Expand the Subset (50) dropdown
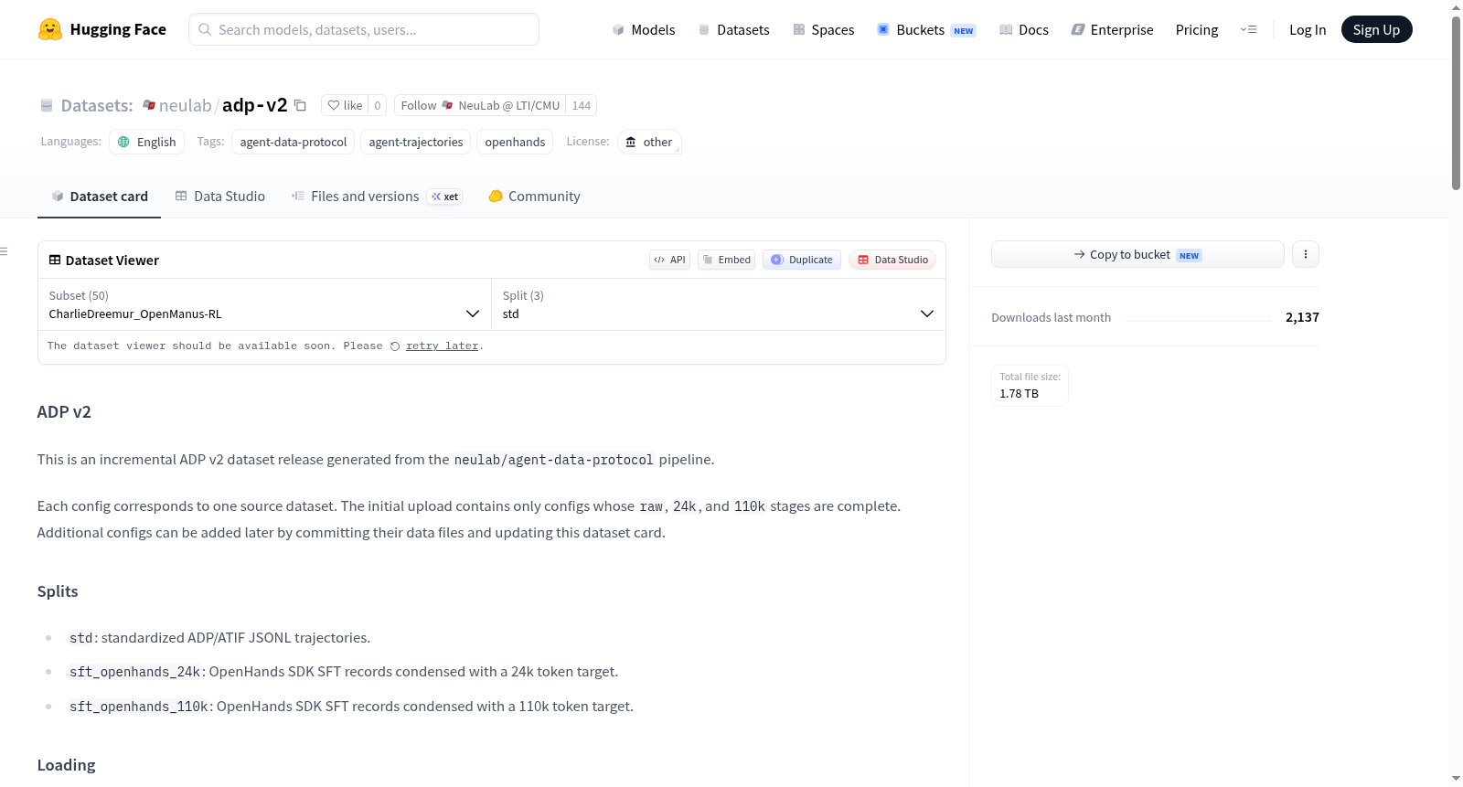 264,304
